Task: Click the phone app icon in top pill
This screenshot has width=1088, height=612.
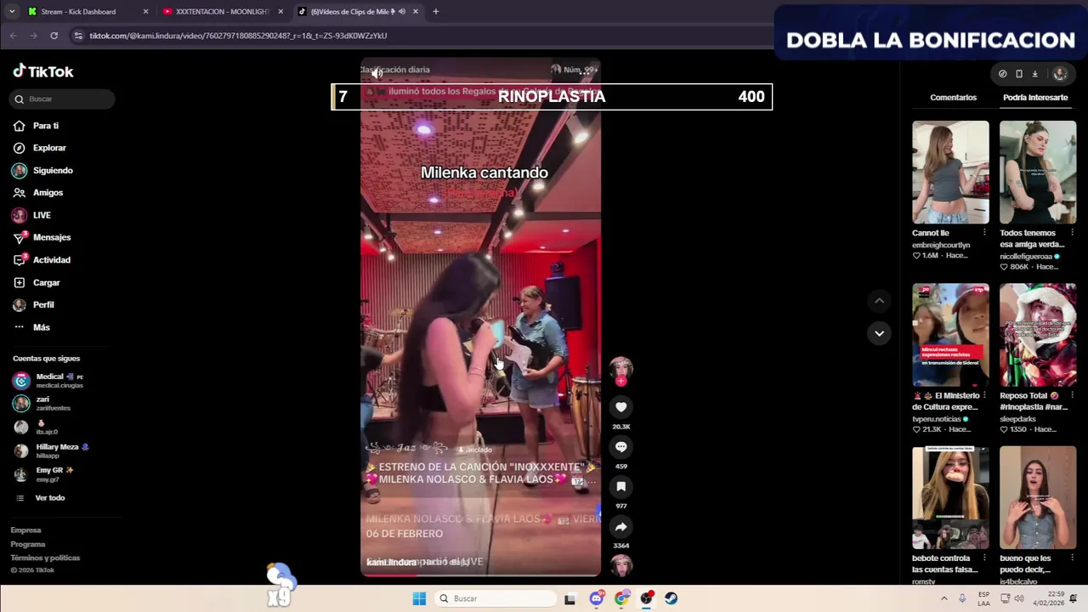Action: coord(1019,74)
